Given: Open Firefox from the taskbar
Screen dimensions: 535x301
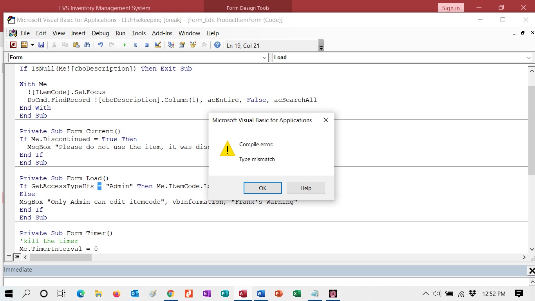Looking at the screenshot, I should pos(116,293).
